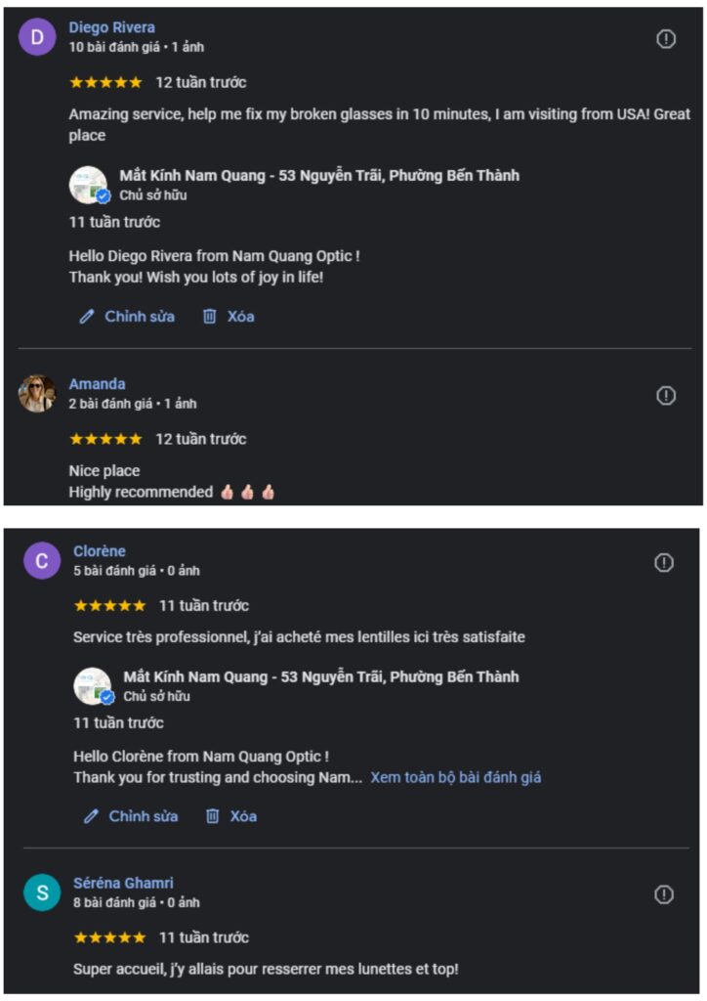This screenshot has height=1001, width=707.
Task: Open Amanda's profile name link
Action: tap(97, 384)
